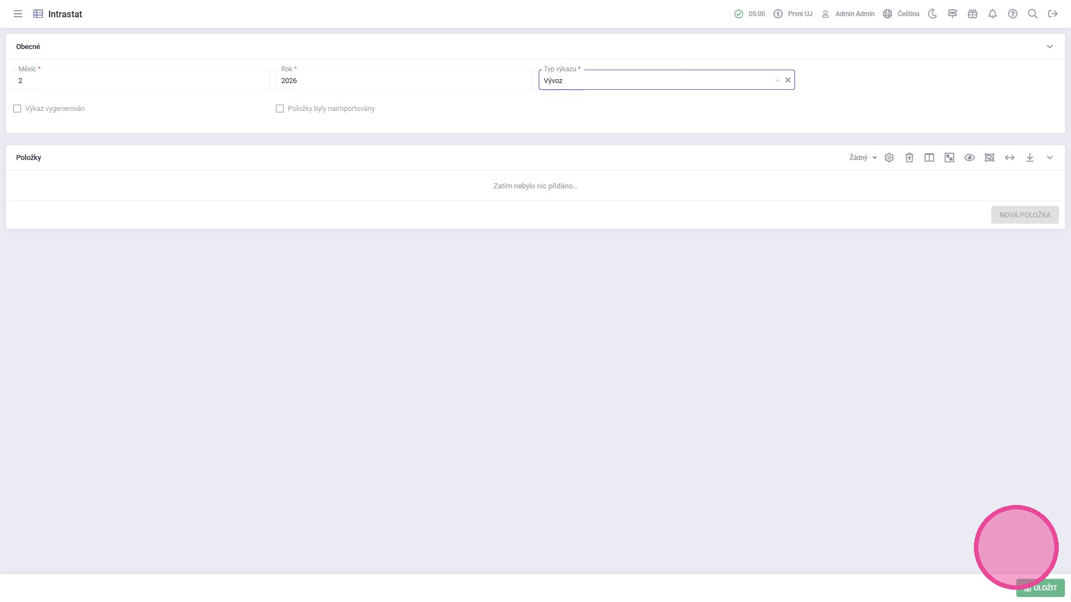Collapse the Obecné section chevron
The image size is (1071, 602).
pyautogui.click(x=1050, y=47)
